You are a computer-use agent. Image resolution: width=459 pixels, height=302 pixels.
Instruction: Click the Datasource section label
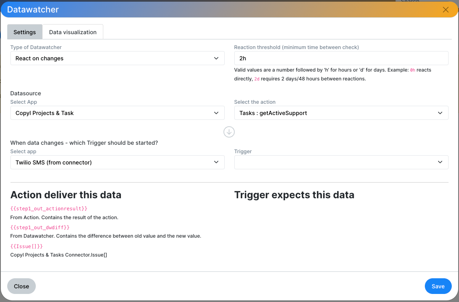click(26, 93)
